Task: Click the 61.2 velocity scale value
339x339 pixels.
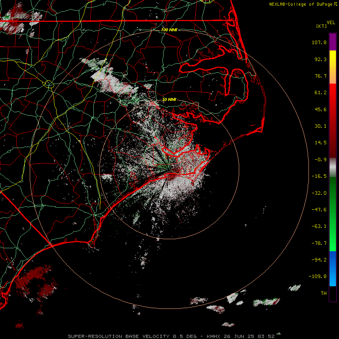Action: [321, 93]
